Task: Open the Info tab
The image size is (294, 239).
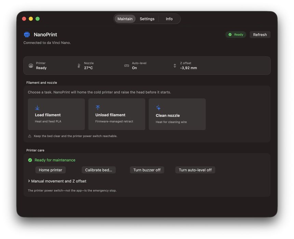Action: pos(169,19)
